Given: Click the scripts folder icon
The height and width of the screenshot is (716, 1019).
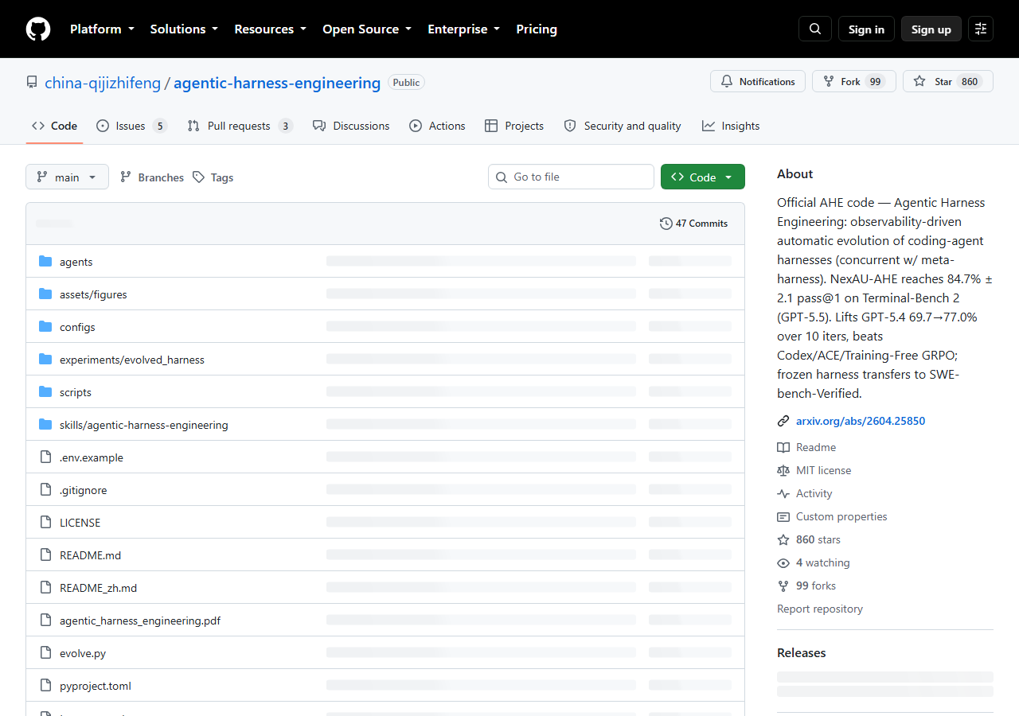Looking at the screenshot, I should click(45, 392).
